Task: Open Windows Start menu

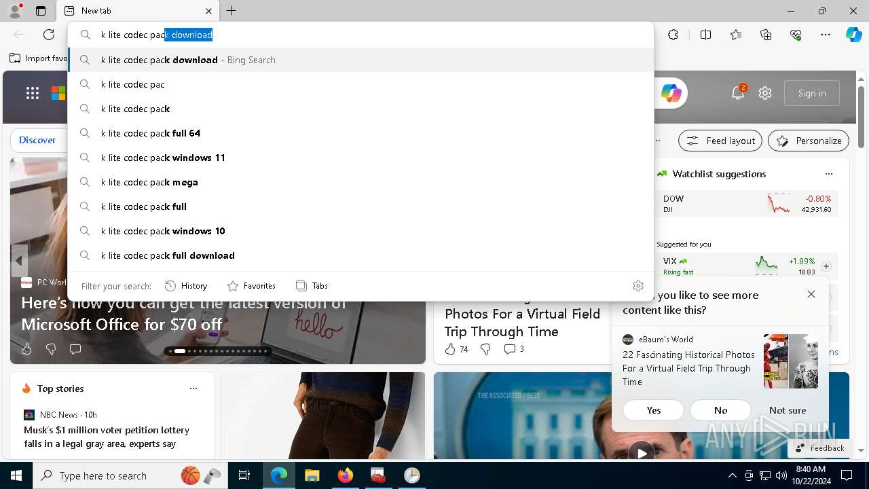Action: 16,475
